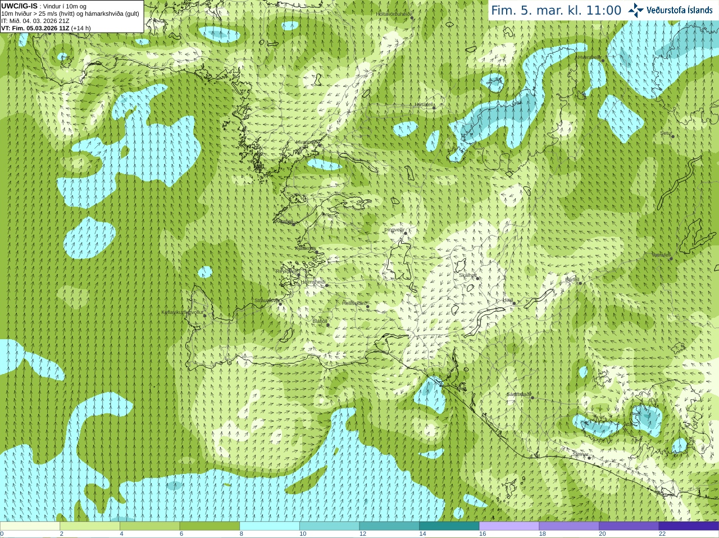
Task: Click the 18–20 m/s purple legend swatch
Action: tap(569, 526)
